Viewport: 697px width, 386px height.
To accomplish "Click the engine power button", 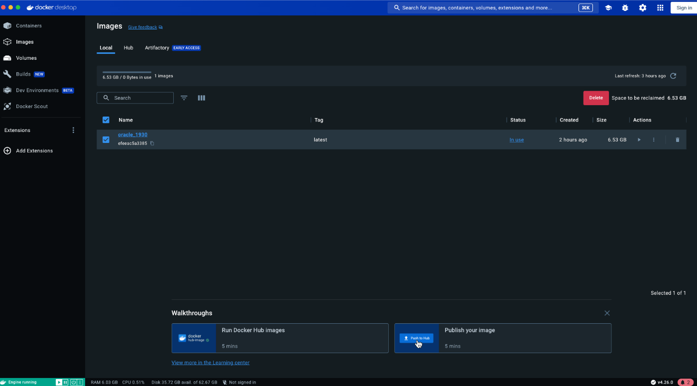I will [x=73, y=383].
